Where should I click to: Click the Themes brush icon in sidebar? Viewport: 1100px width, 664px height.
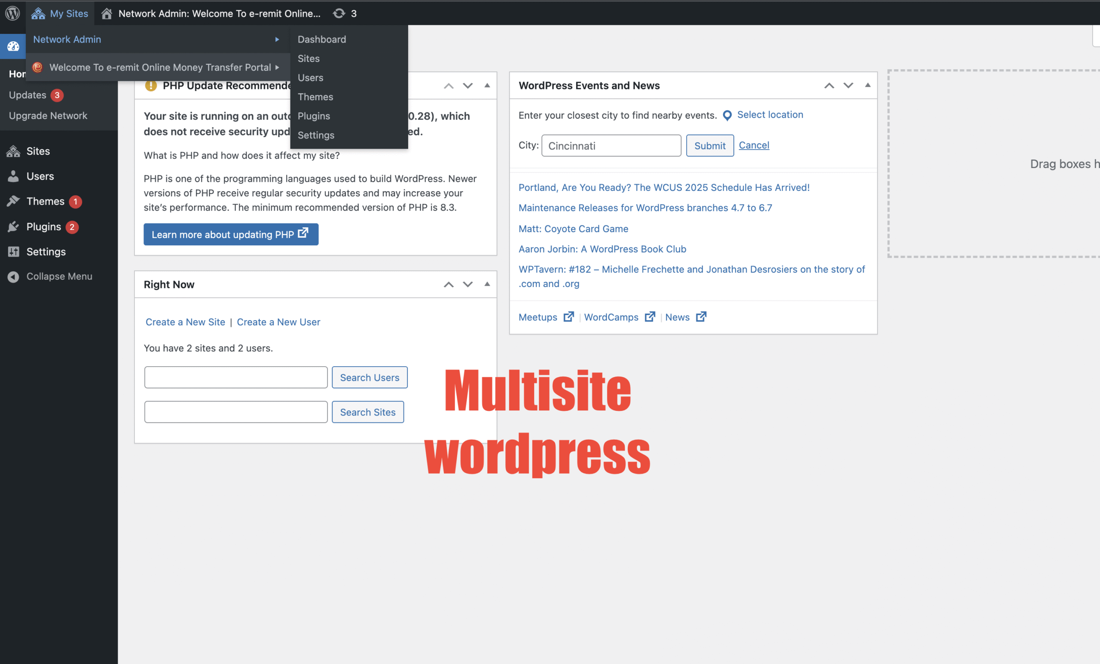click(13, 202)
